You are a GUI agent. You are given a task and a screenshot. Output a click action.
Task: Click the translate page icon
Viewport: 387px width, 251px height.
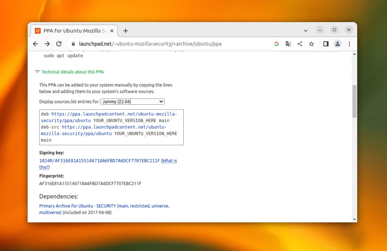pyautogui.click(x=288, y=44)
